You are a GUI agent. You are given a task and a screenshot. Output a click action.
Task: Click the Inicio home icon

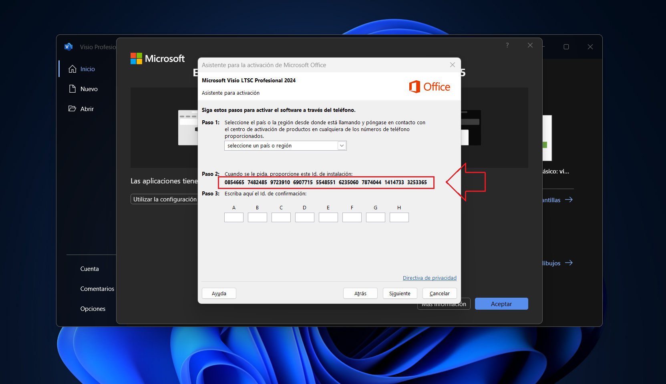(x=72, y=69)
